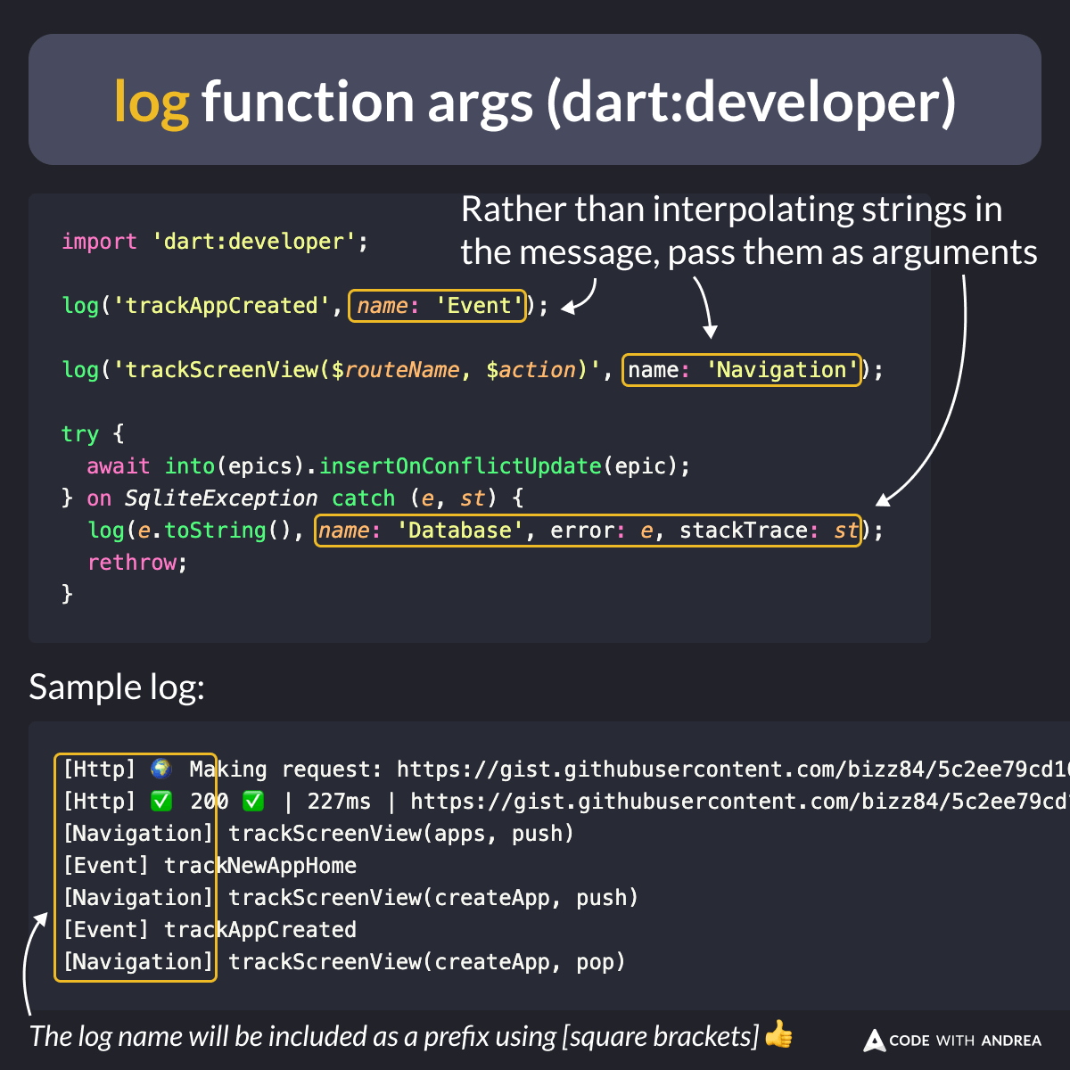The height and width of the screenshot is (1070, 1070).
Task: Click the second green checkmark after 200
Action: [x=253, y=801]
